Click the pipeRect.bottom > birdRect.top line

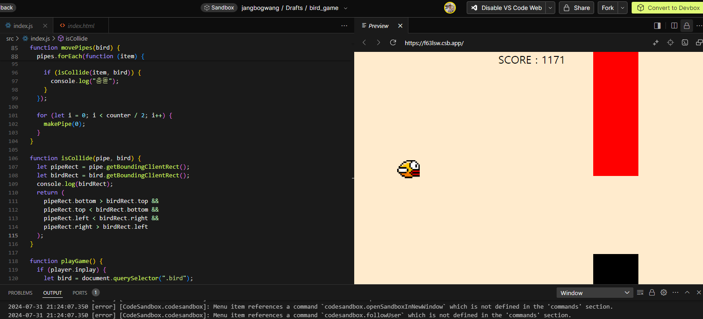[101, 201]
